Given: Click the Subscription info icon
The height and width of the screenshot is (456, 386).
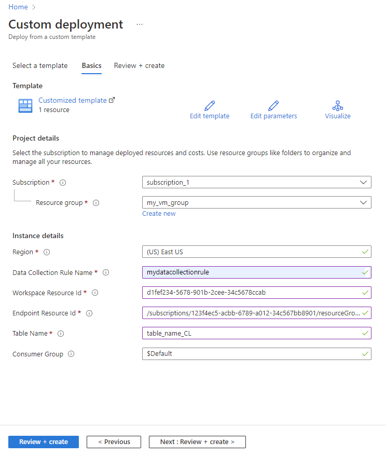Looking at the screenshot, I should pos(63,183).
